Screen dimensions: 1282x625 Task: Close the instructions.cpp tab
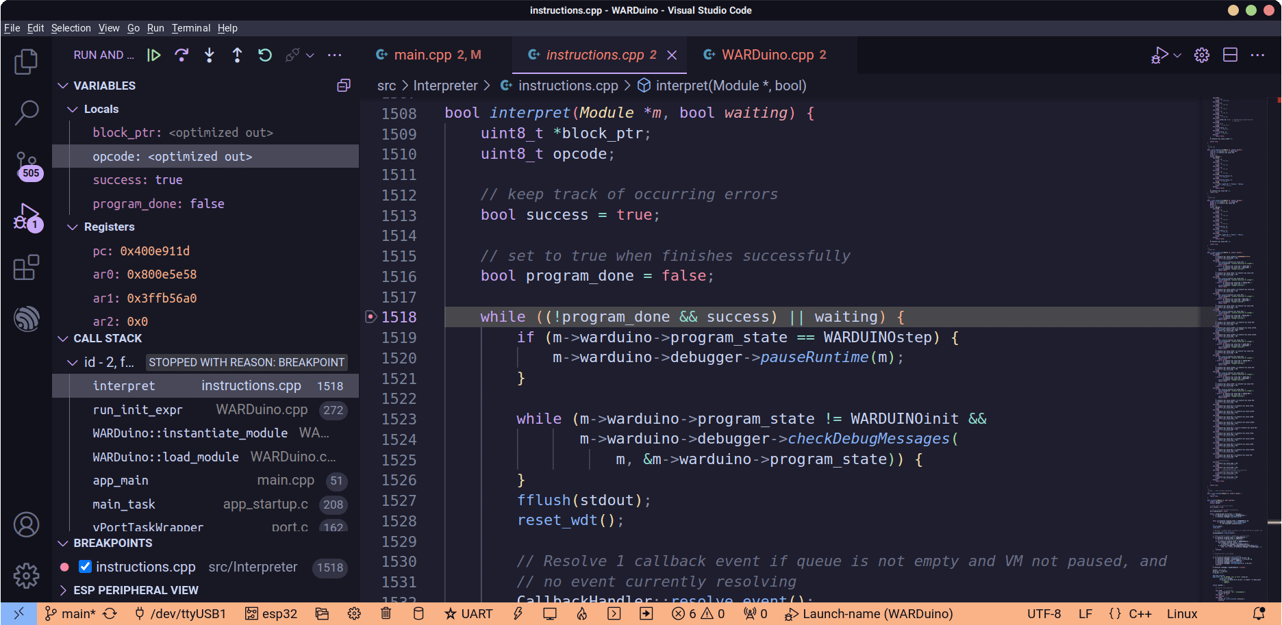point(672,55)
